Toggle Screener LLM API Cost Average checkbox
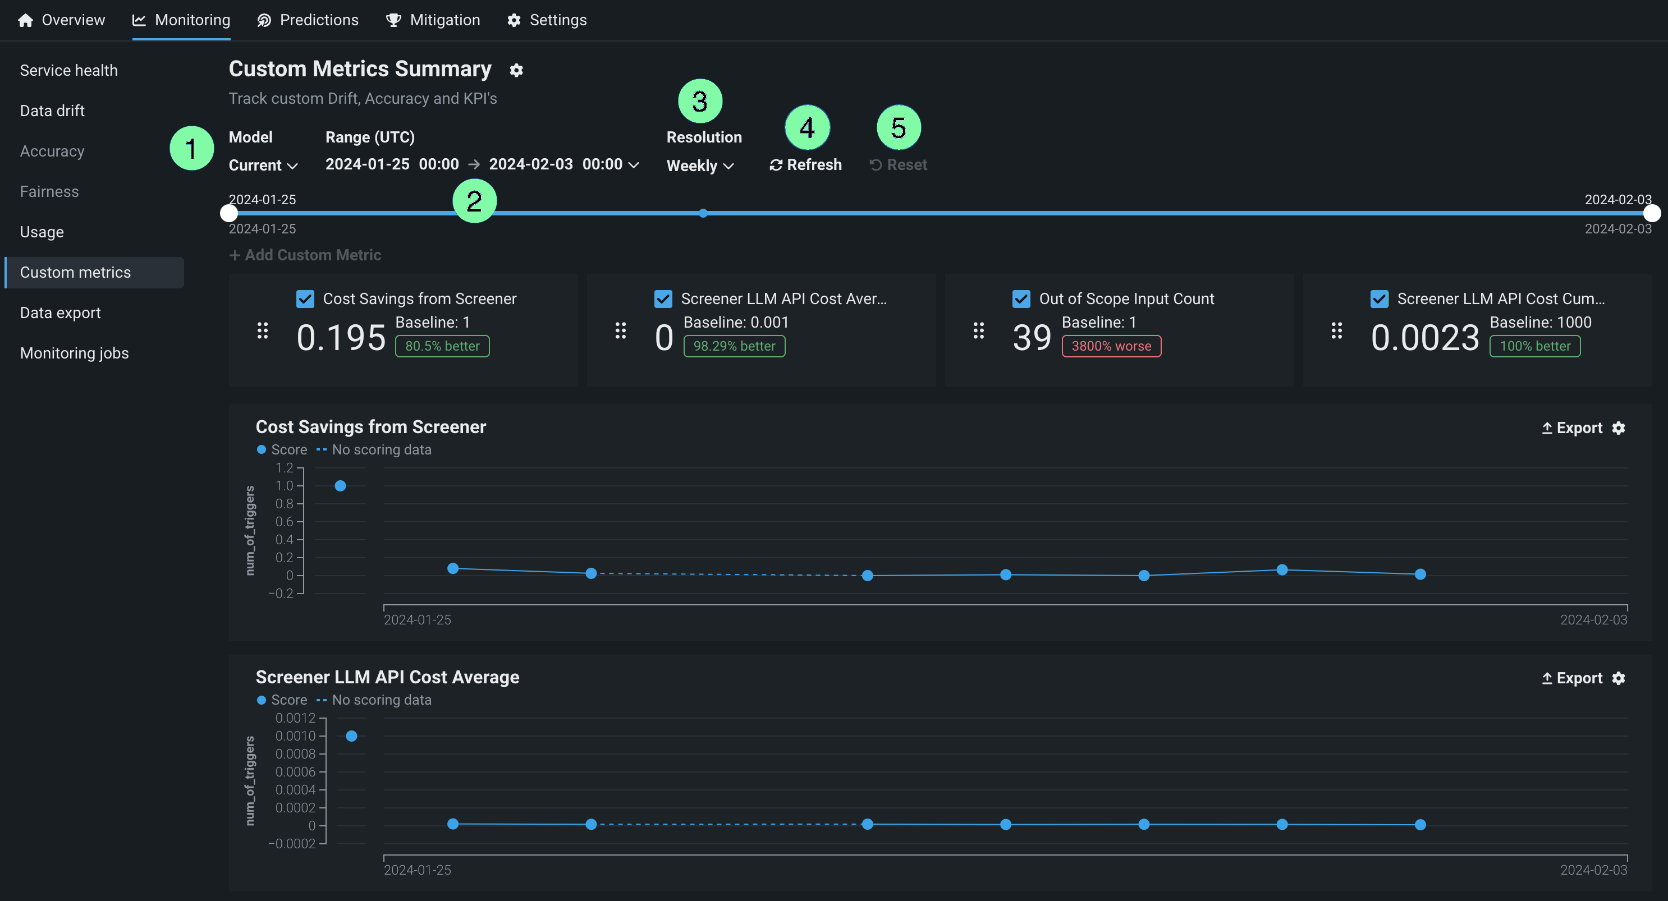 (663, 298)
